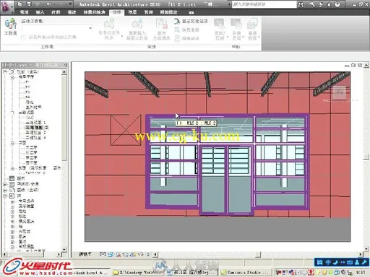Select highlighted 3D view 2 in browser
The height and width of the screenshot is (277, 370).
coord(37,128)
